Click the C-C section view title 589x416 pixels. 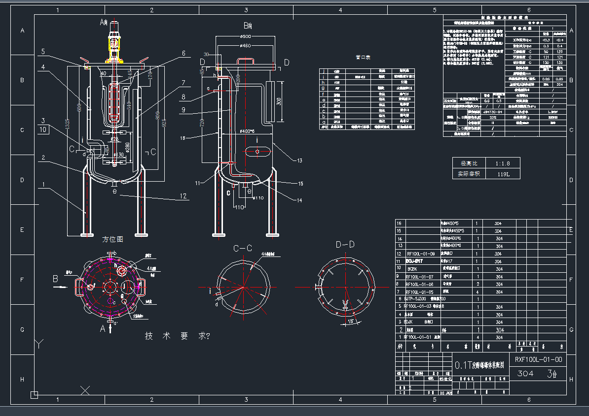pyautogui.click(x=243, y=249)
